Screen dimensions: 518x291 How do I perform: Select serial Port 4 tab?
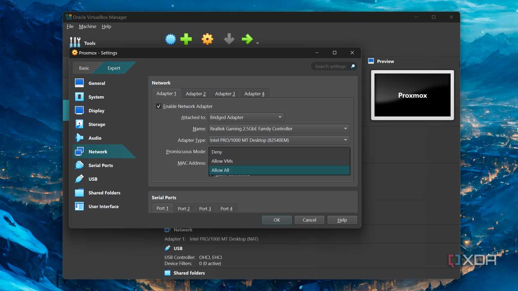(x=227, y=209)
